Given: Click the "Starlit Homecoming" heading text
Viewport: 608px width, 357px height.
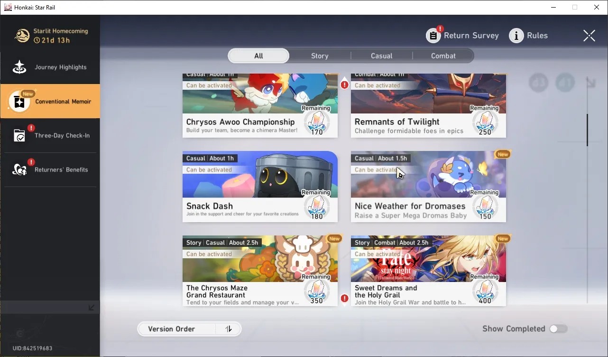Looking at the screenshot, I should (61, 31).
